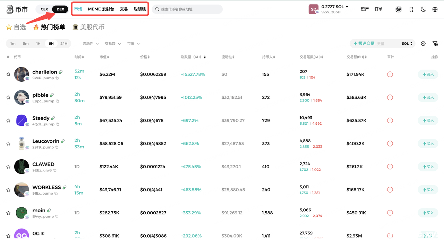Open the 资产 link in header
444x240 pixels.
tap(365, 9)
